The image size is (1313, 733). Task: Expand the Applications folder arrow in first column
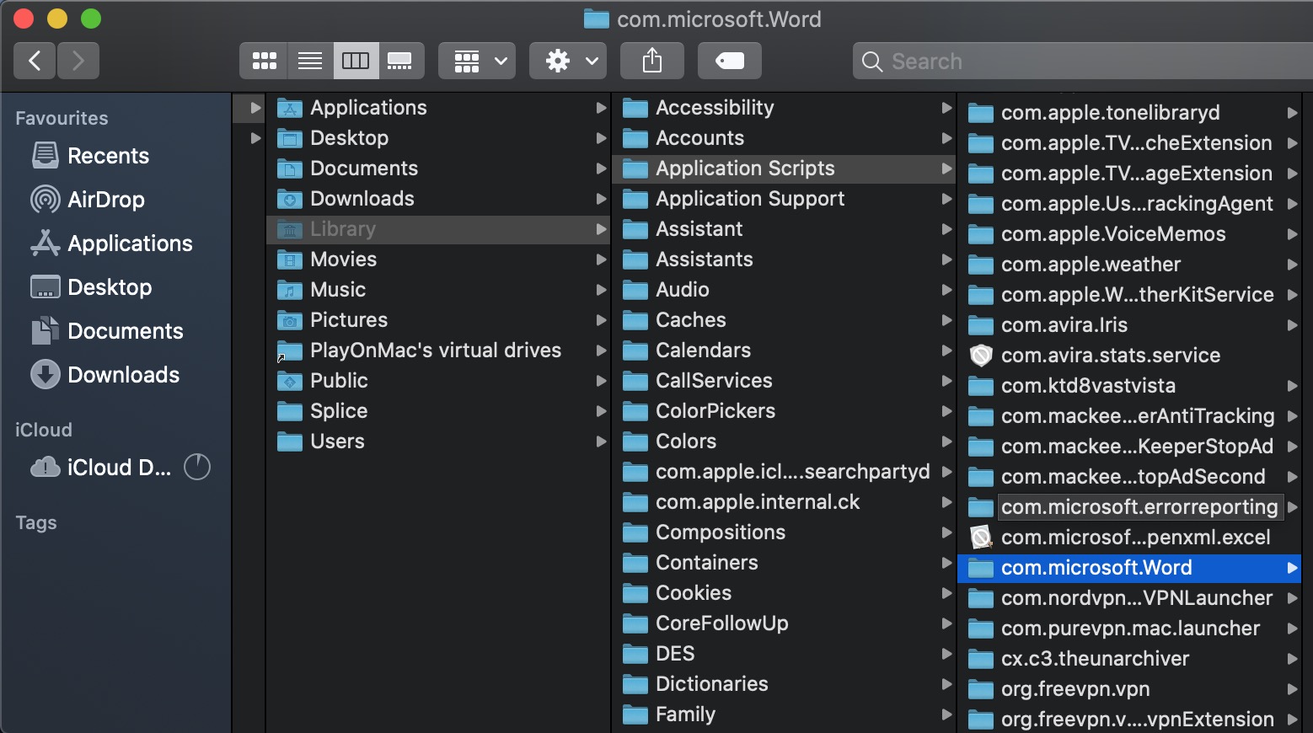601,108
